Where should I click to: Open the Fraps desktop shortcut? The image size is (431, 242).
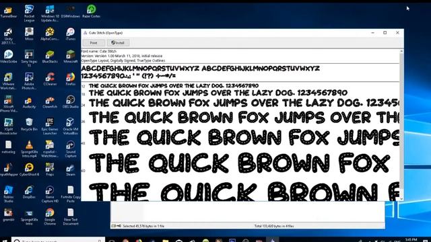[50, 169]
